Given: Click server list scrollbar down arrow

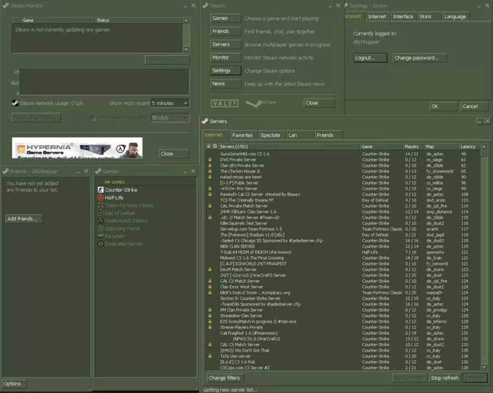Looking at the screenshot, I should pos(484,367).
